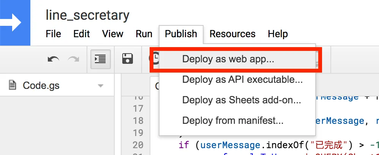This screenshot has height=155, width=379.
Task: Open the Resources menu
Action: click(232, 34)
